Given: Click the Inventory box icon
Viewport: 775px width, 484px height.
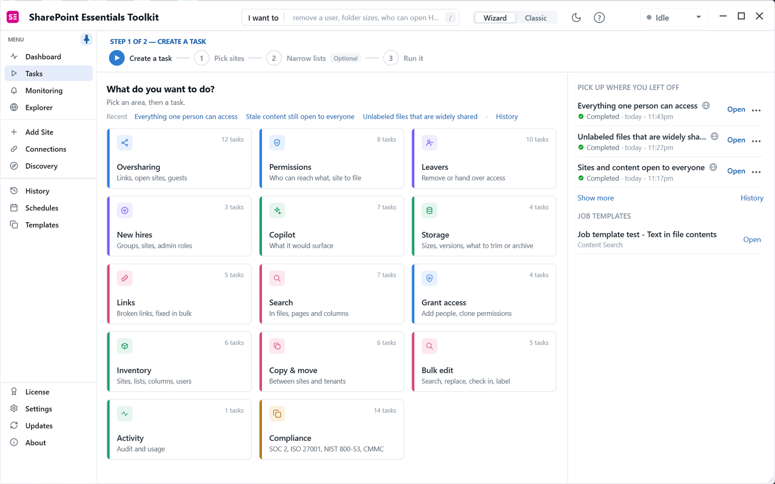Looking at the screenshot, I should click(124, 346).
